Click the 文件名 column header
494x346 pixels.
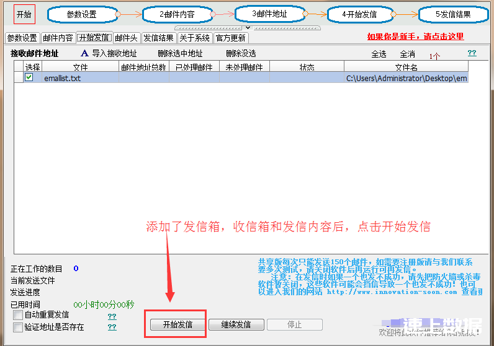click(406, 67)
